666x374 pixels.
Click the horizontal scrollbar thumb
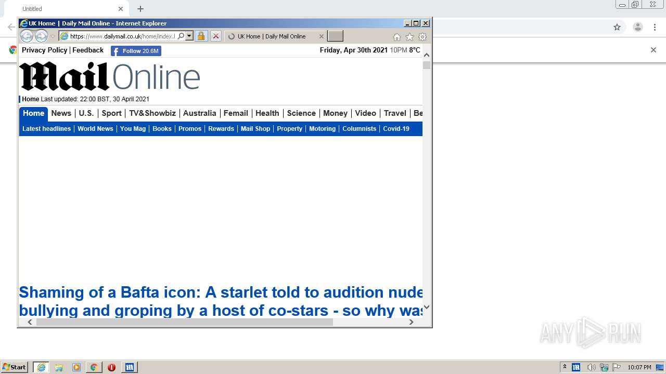click(184, 322)
